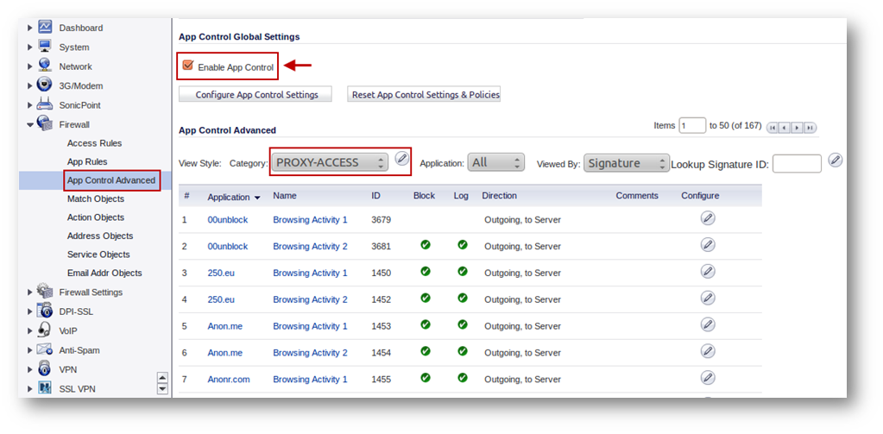Click Block checkmark for signature ID 3681
883x434 pixels.
[425, 245]
